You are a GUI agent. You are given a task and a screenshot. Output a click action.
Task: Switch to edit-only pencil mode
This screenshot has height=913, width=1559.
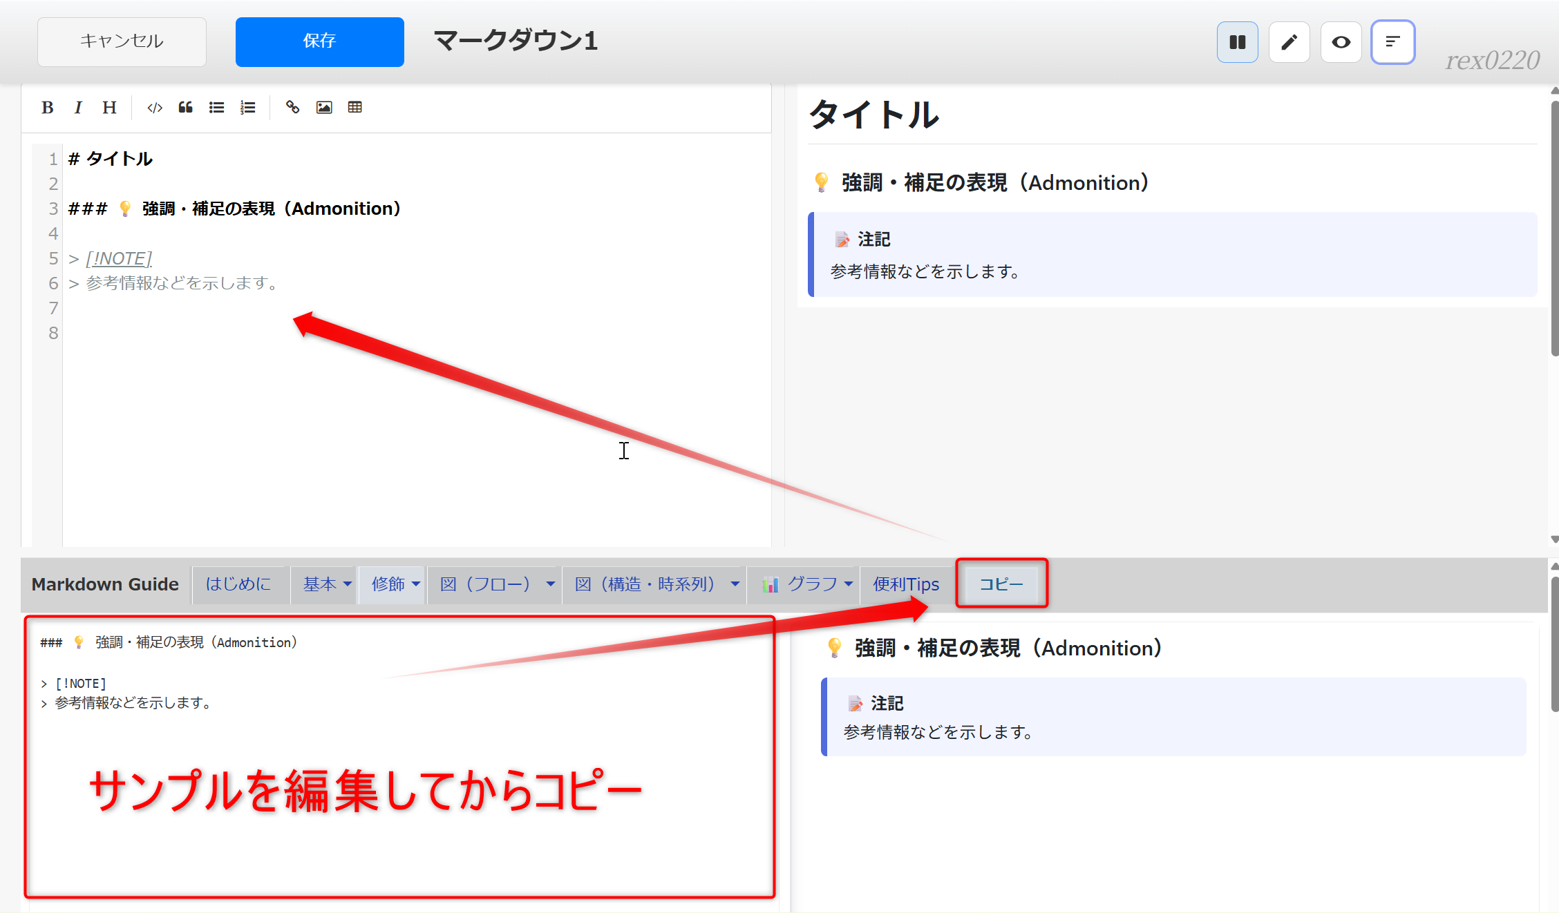point(1289,42)
